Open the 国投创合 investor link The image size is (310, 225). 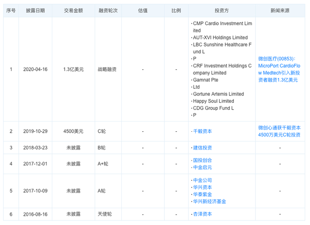coord(202,160)
